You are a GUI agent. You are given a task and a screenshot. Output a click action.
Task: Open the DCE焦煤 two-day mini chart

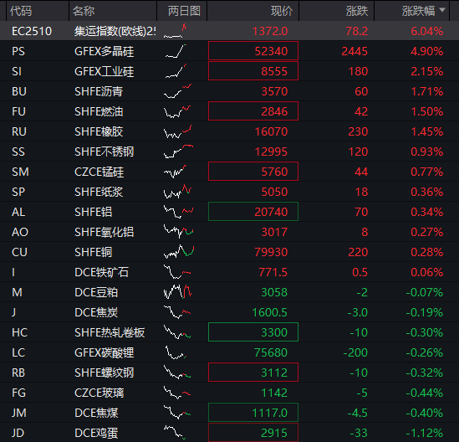[x=177, y=413]
